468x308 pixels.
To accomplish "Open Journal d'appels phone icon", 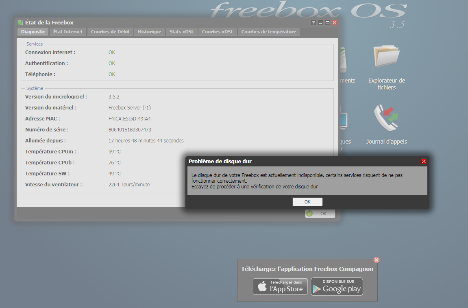I will click(x=387, y=124).
